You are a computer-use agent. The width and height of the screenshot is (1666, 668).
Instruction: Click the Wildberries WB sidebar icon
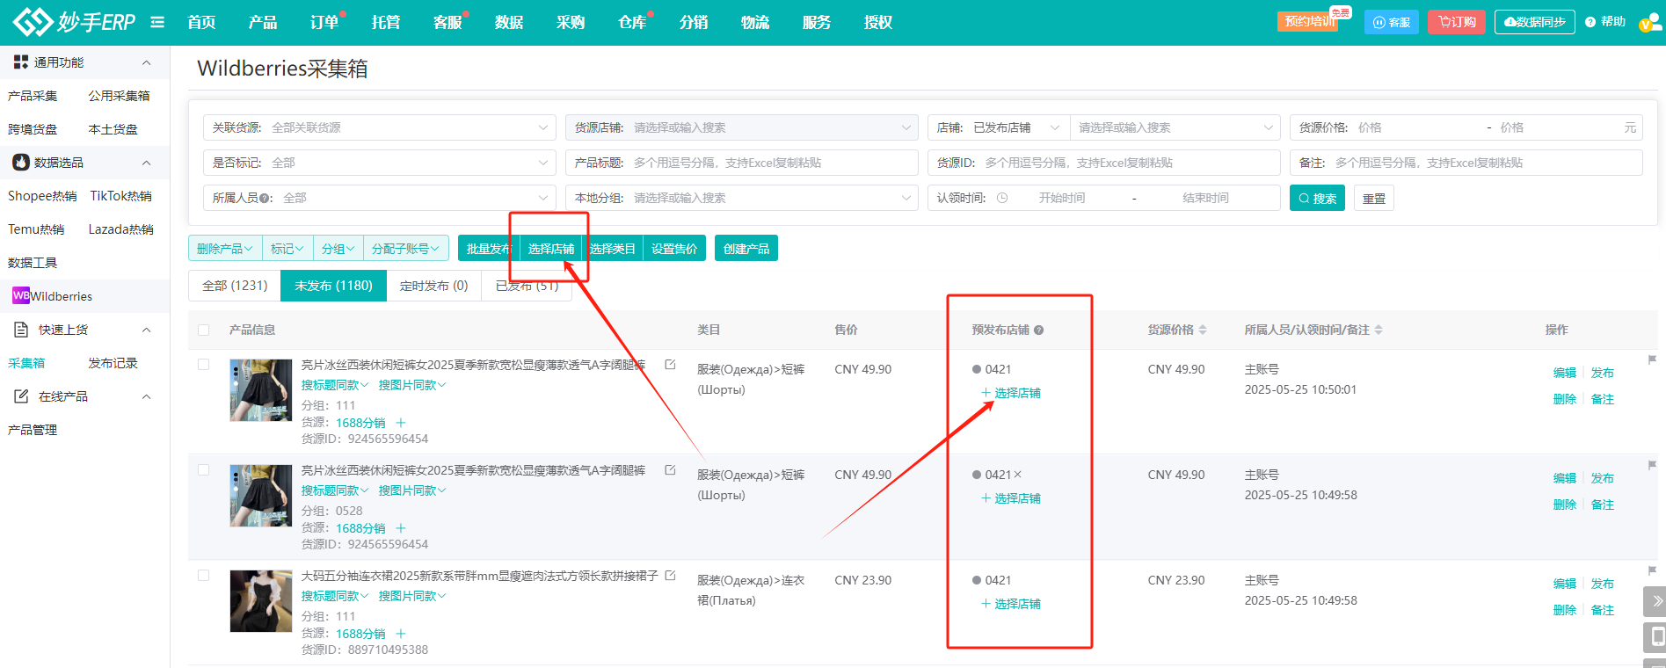(x=21, y=296)
